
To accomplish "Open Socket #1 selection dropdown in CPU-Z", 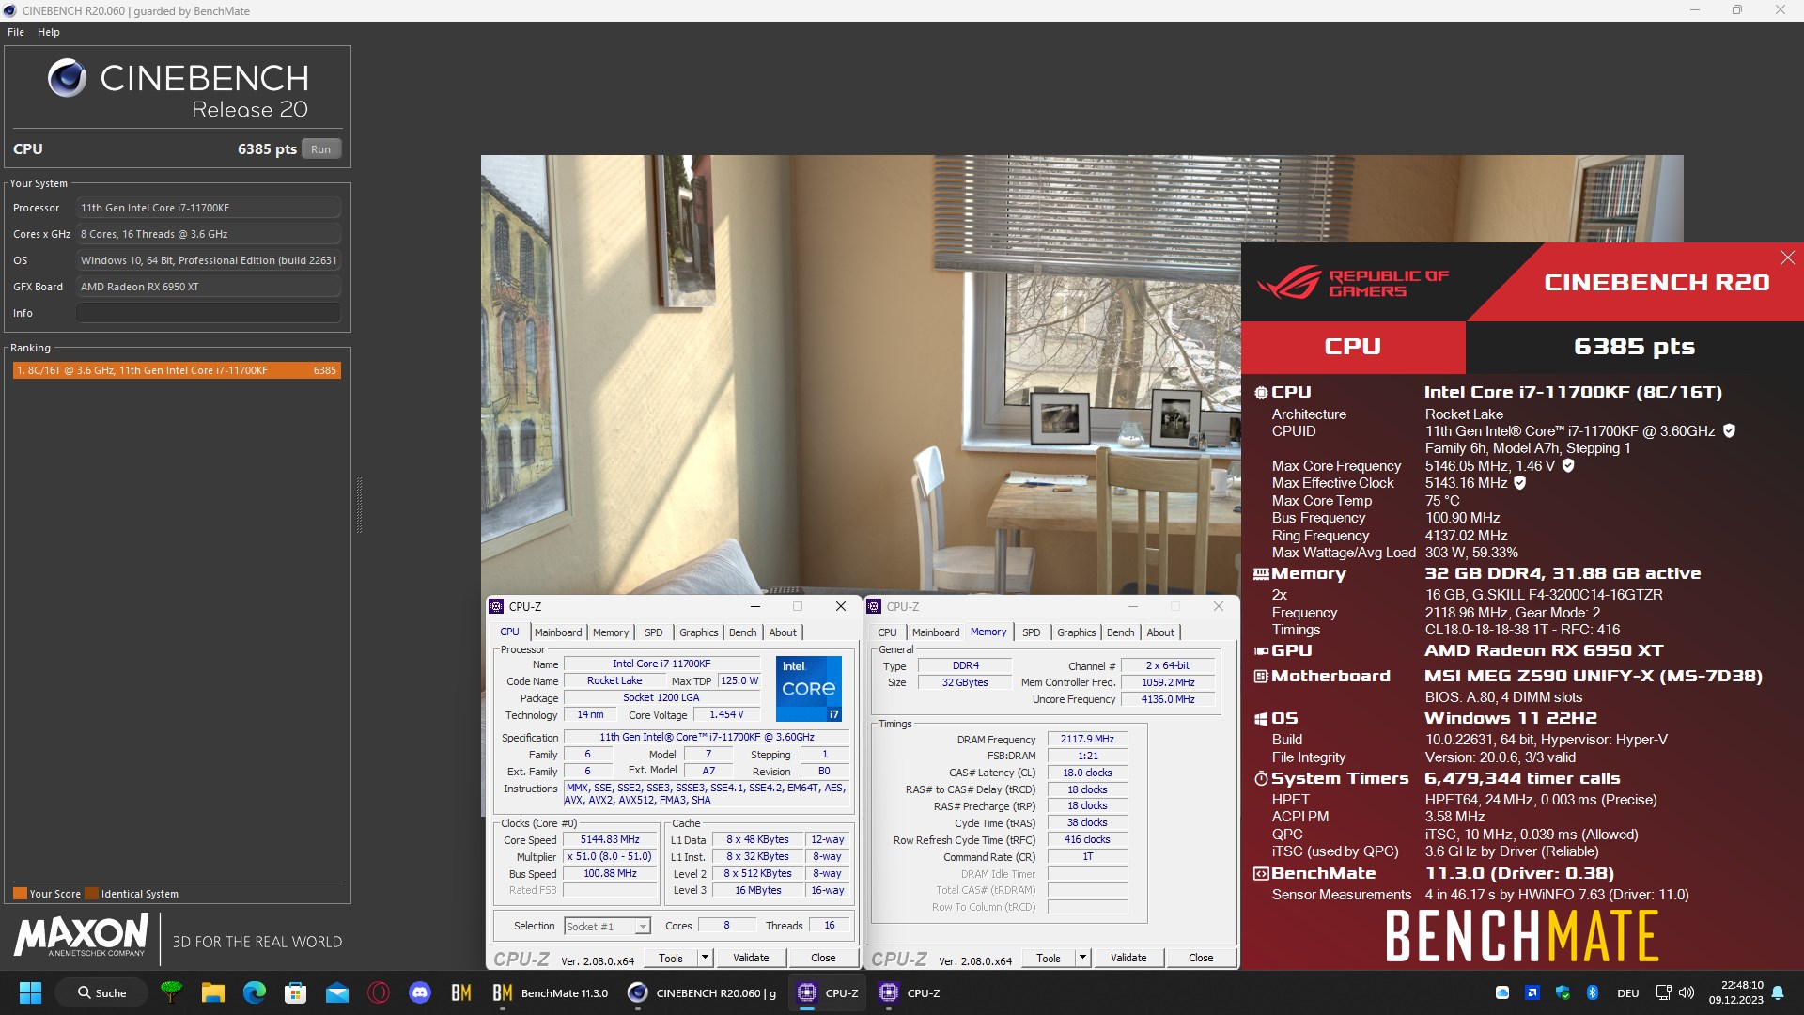I will (607, 927).
